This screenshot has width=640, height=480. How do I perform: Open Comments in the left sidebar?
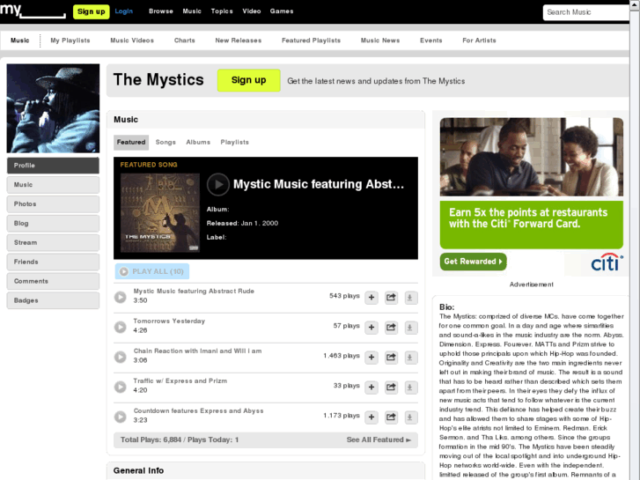point(53,281)
